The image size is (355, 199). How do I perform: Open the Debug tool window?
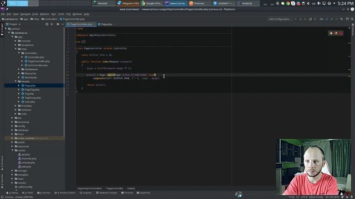click(x=12, y=193)
